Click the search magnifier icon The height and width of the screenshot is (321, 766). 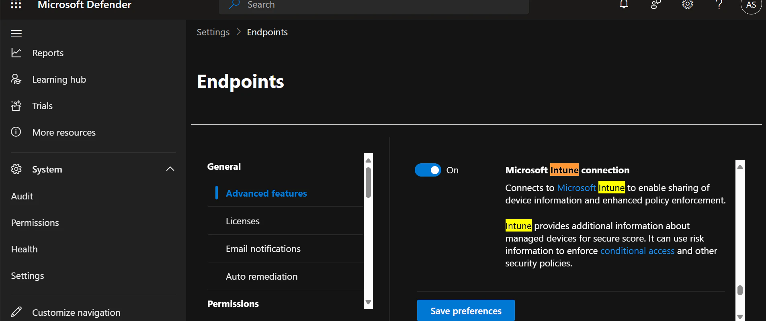pos(234,4)
